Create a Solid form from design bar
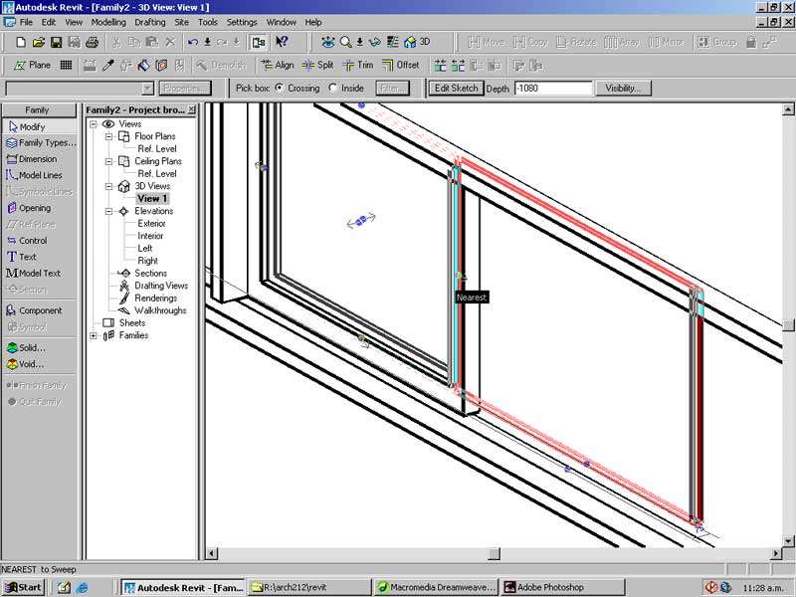Image resolution: width=796 pixels, height=597 pixels. (x=26, y=347)
